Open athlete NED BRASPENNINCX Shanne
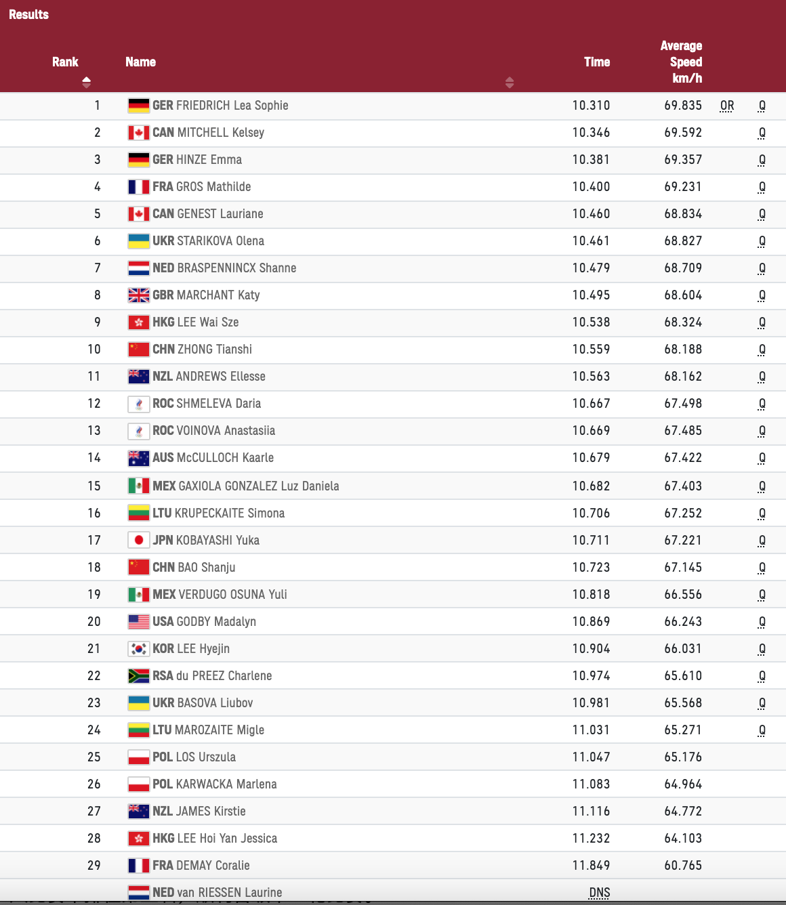The image size is (786, 905). (x=224, y=268)
